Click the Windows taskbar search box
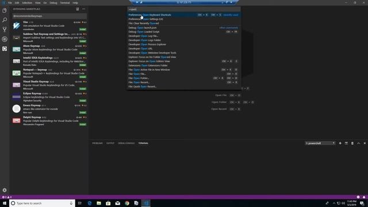Image resolution: width=368 pixels, height=207 pixels. (42, 203)
